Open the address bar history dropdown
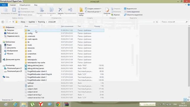The height and width of the screenshot is (107, 190). [x=154, y=22]
